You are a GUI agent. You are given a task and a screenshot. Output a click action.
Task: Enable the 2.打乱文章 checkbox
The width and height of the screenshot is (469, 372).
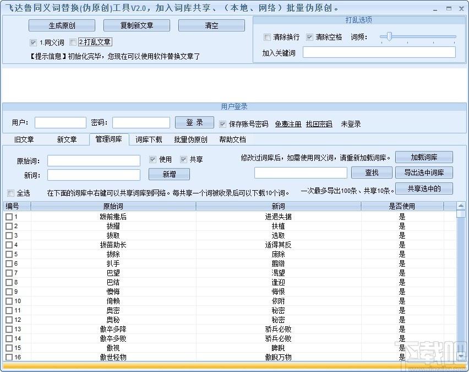[73, 42]
